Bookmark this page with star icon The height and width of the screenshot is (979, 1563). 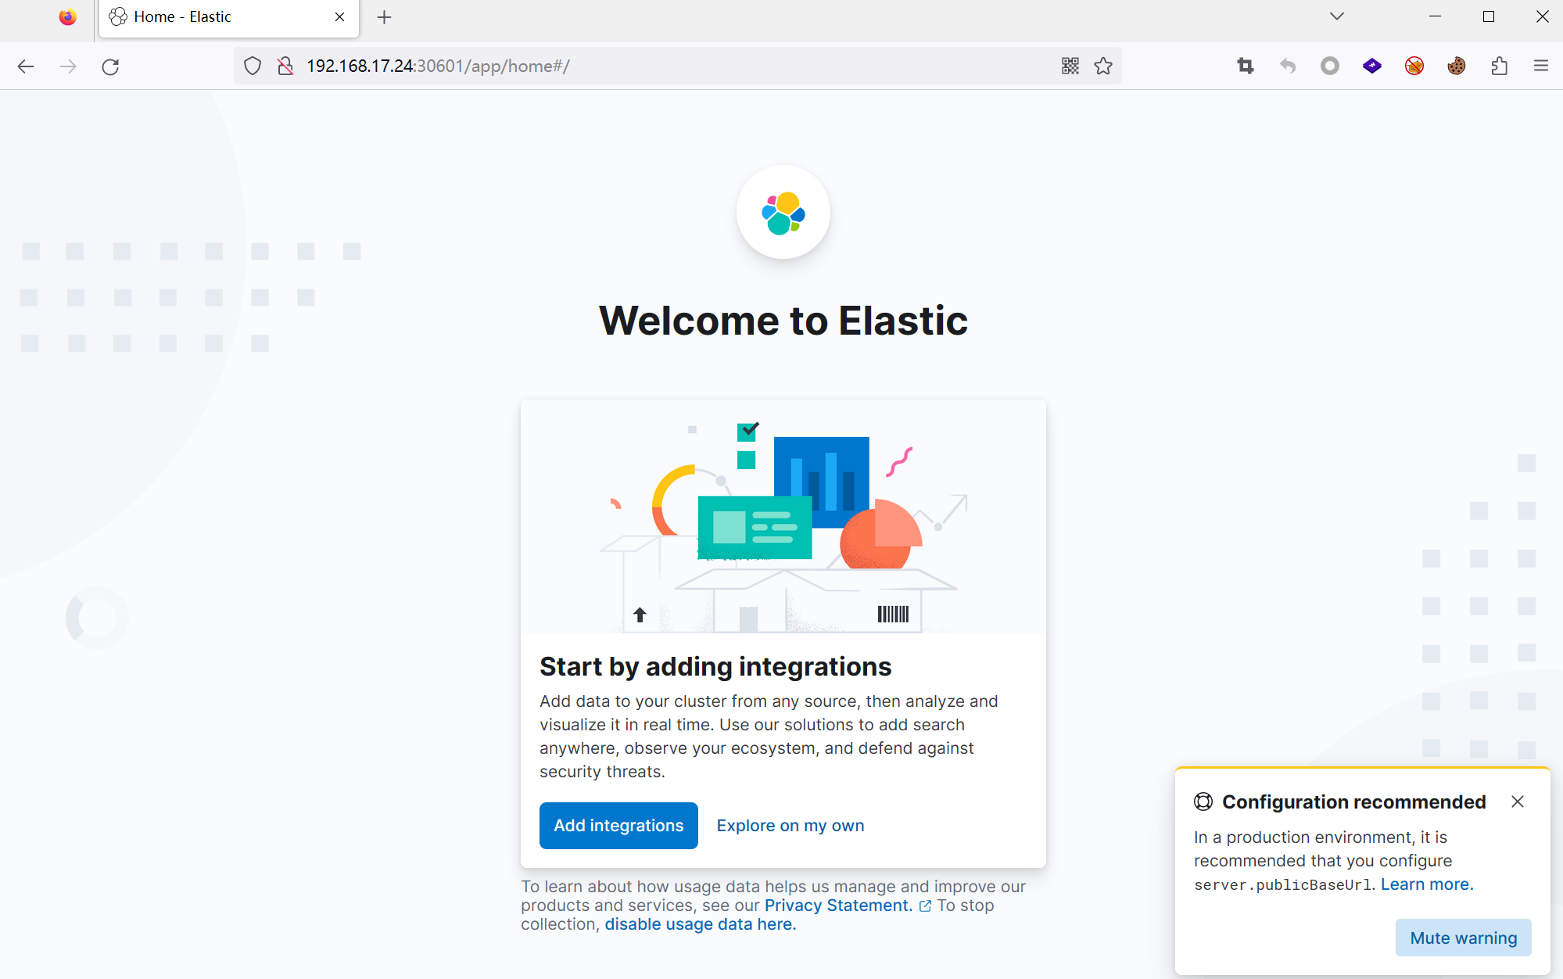click(x=1102, y=66)
